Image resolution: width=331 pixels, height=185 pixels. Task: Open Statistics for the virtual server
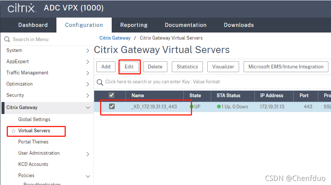coord(187,67)
